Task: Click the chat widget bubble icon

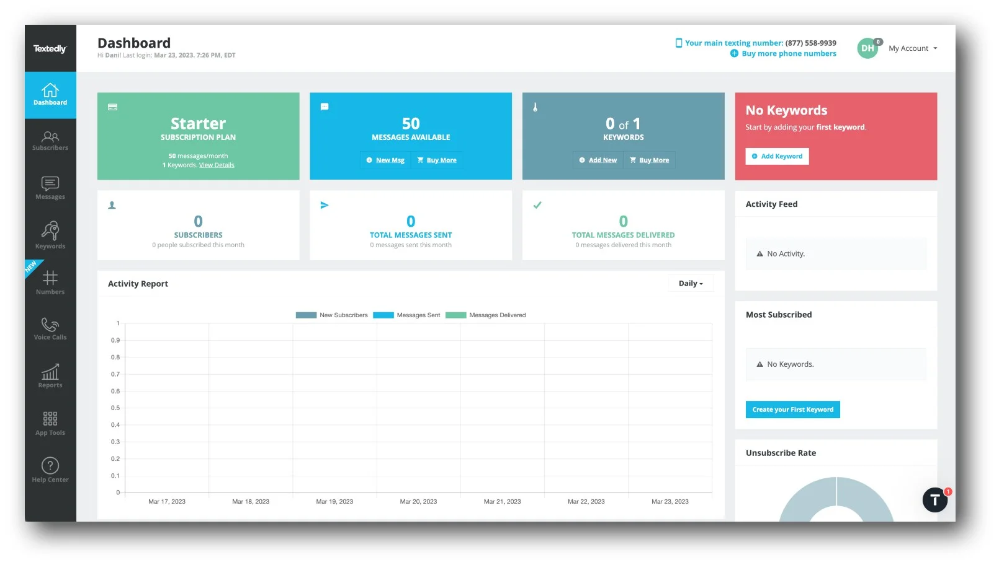Action: pos(934,500)
